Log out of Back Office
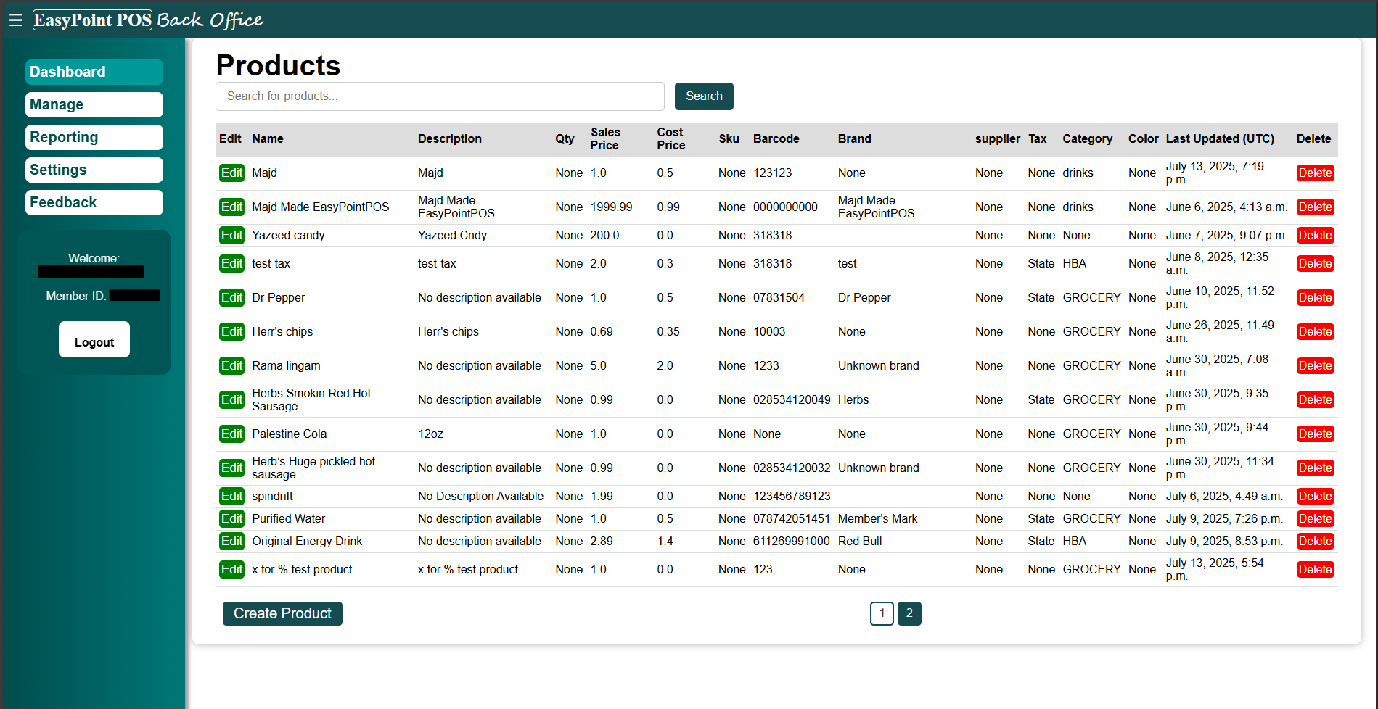This screenshot has height=709, width=1378. point(94,339)
